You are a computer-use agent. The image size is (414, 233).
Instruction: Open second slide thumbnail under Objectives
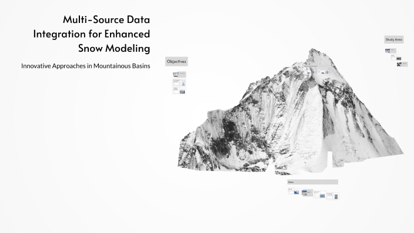pyautogui.click(x=179, y=82)
